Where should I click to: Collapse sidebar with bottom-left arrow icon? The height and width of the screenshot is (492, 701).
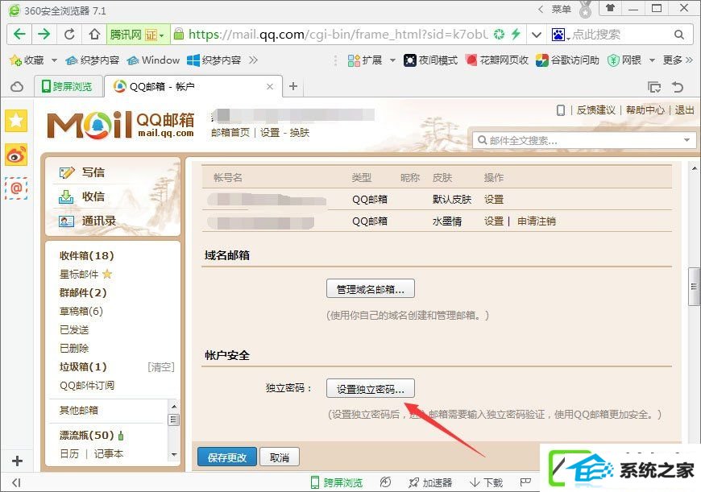click(16, 482)
